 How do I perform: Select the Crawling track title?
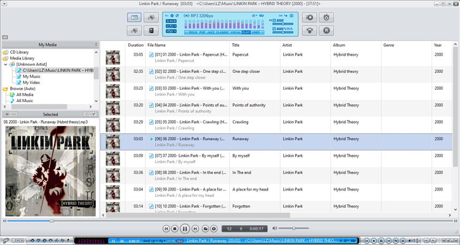point(240,122)
